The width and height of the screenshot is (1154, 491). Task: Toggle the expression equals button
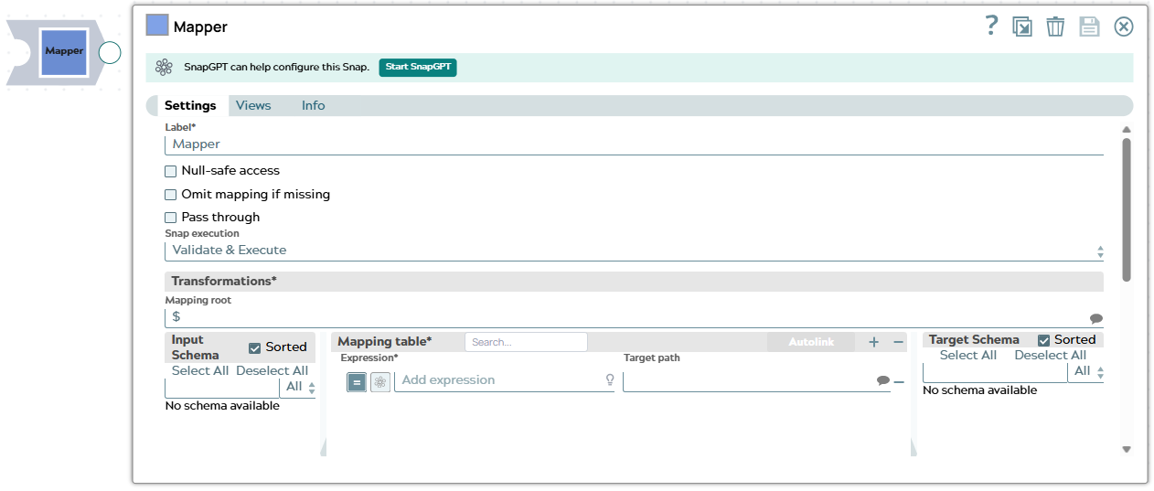[357, 382]
